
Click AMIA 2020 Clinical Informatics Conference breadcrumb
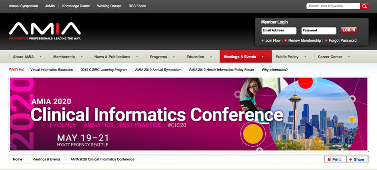[103, 159]
